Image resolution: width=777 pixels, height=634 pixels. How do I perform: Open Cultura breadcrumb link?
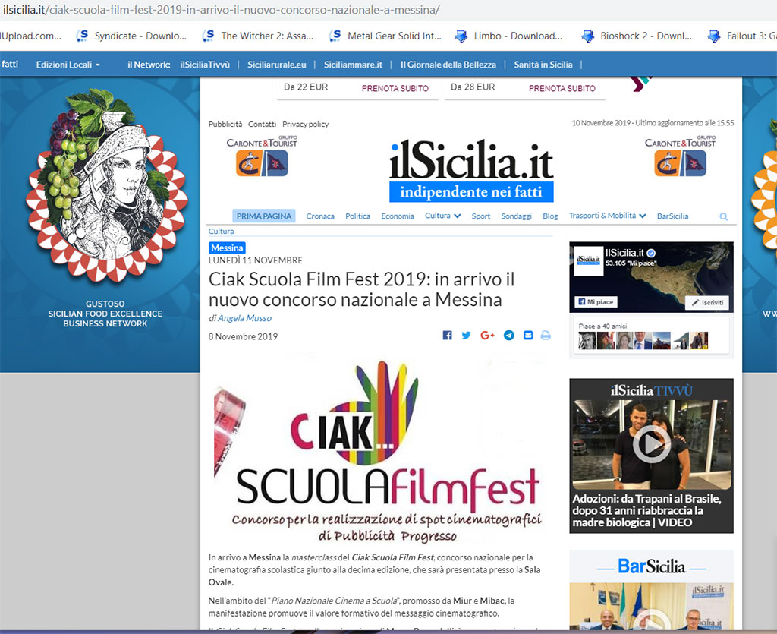[221, 231]
